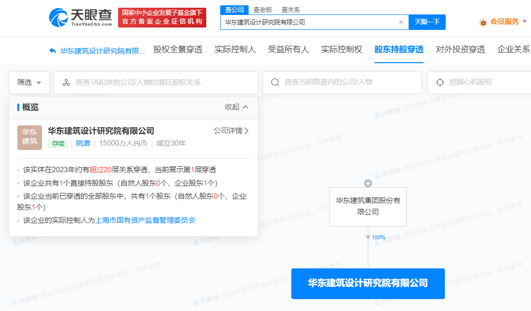
Task: Open the 上海市国有资产监督管理委员会 link
Action: (146, 220)
